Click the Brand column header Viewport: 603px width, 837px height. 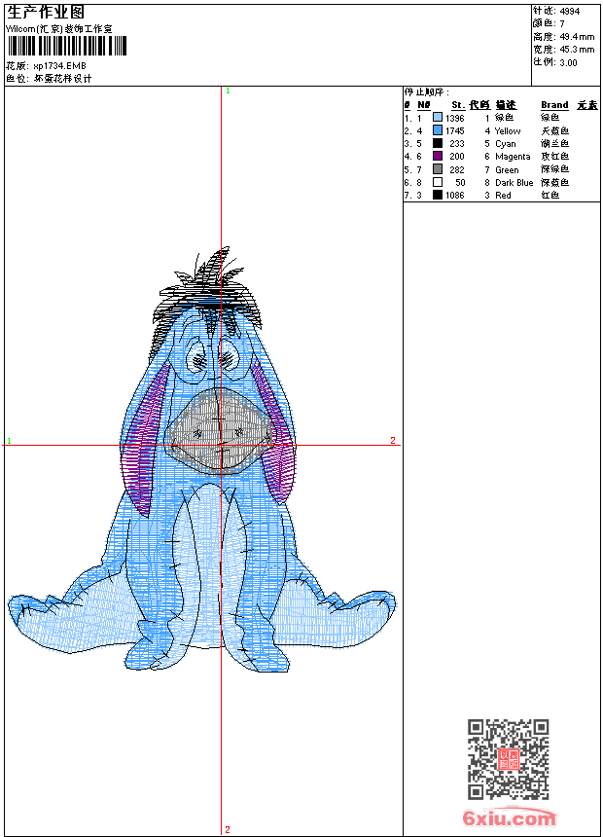tap(554, 105)
